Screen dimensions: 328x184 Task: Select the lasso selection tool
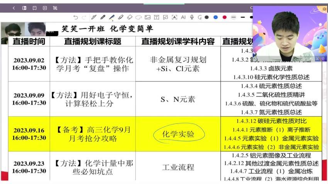pyautogui.click(x=139, y=17)
